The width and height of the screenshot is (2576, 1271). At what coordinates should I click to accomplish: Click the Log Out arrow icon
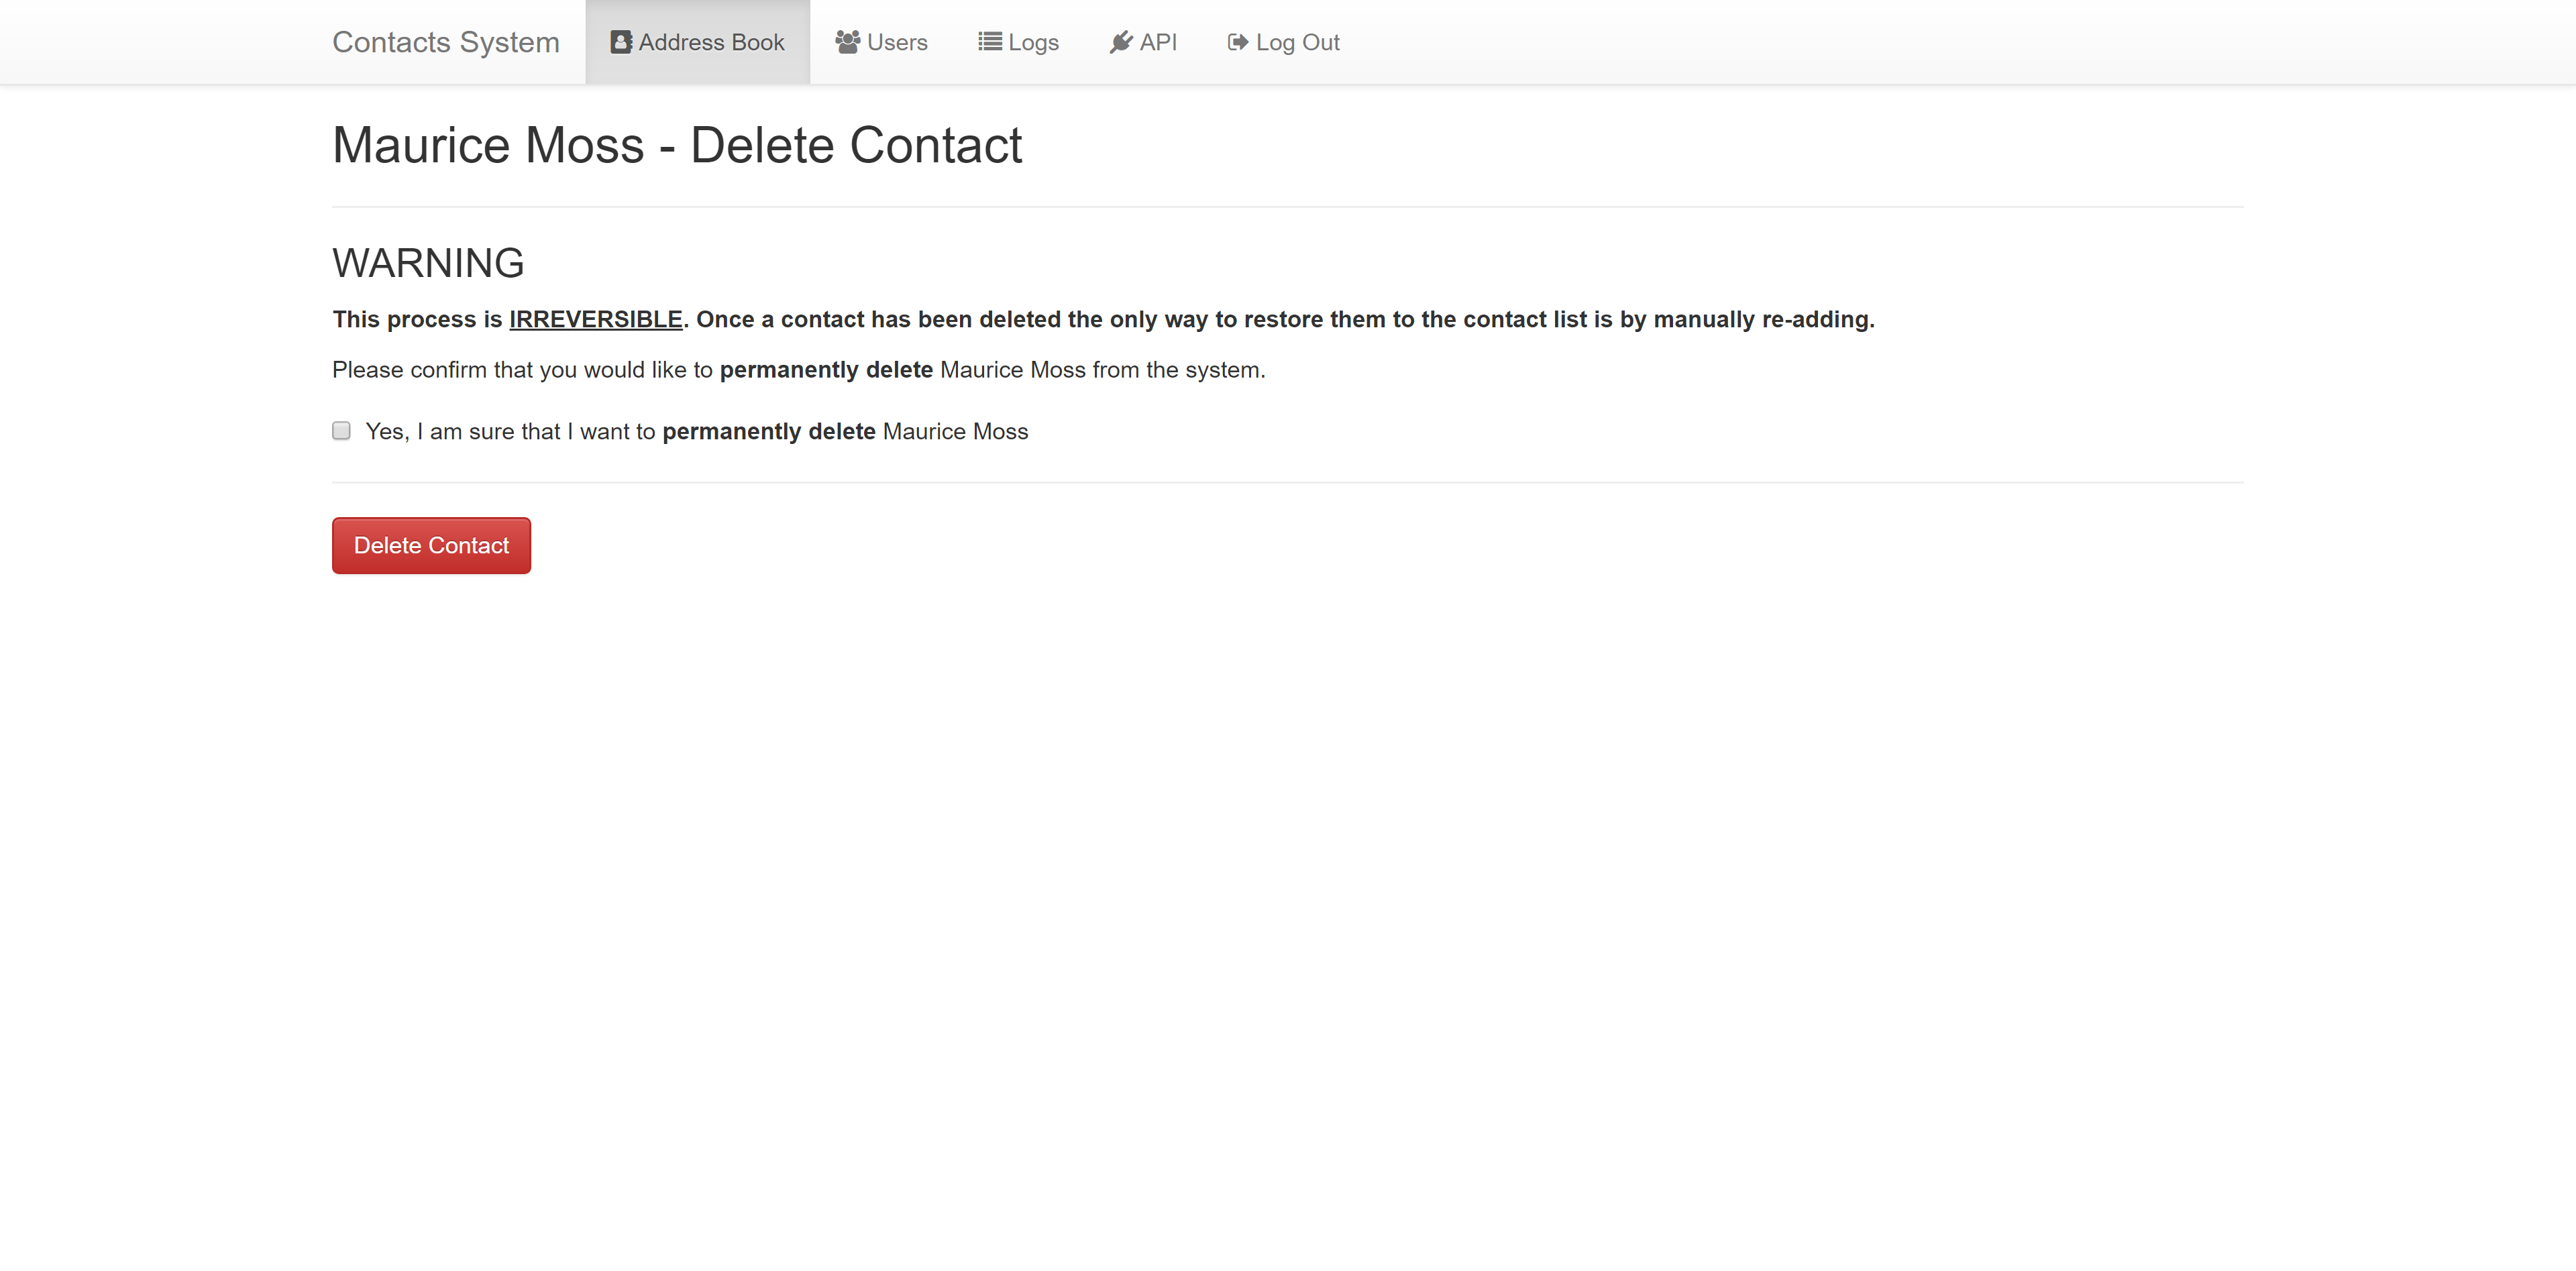(1238, 42)
